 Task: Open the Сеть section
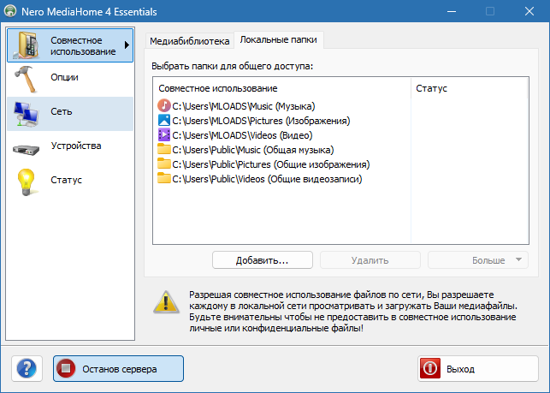tap(70, 114)
